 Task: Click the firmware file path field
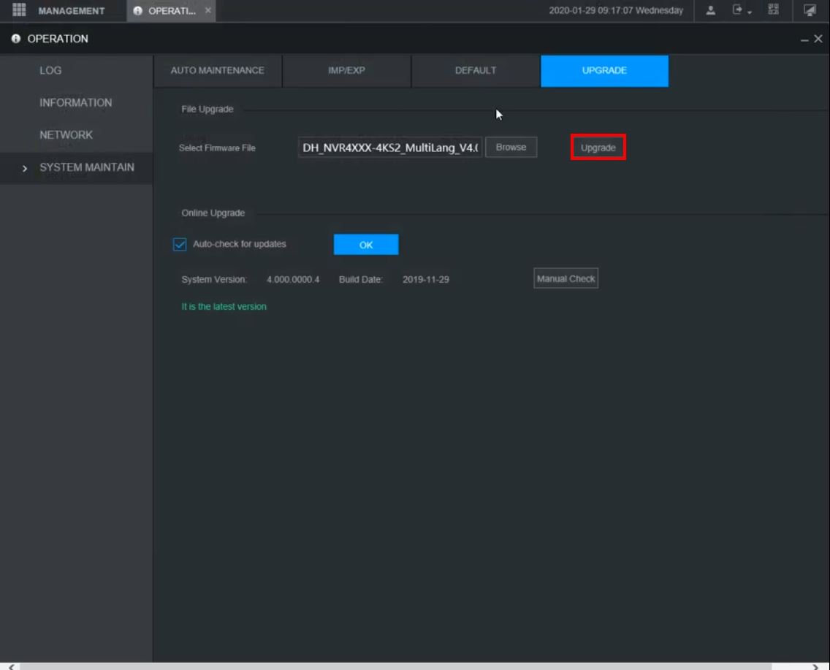coord(389,148)
